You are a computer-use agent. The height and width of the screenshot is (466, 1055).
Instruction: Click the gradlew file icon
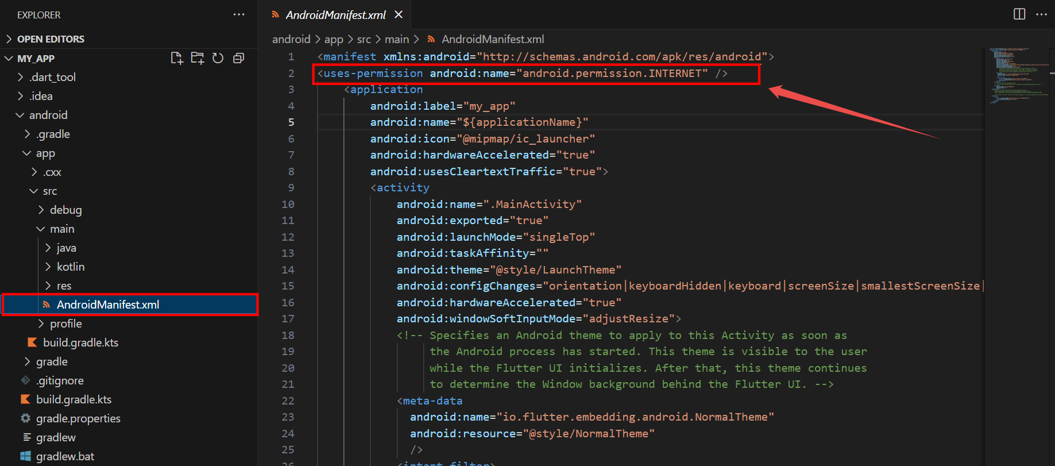click(x=26, y=437)
